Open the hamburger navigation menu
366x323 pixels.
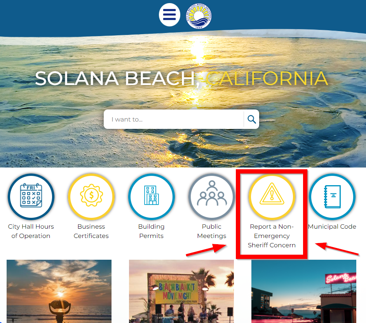pyautogui.click(x=169, y=15)
